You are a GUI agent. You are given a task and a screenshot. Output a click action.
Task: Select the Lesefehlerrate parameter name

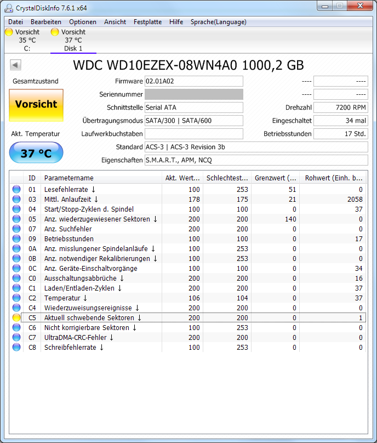click(x=66, y=189)
